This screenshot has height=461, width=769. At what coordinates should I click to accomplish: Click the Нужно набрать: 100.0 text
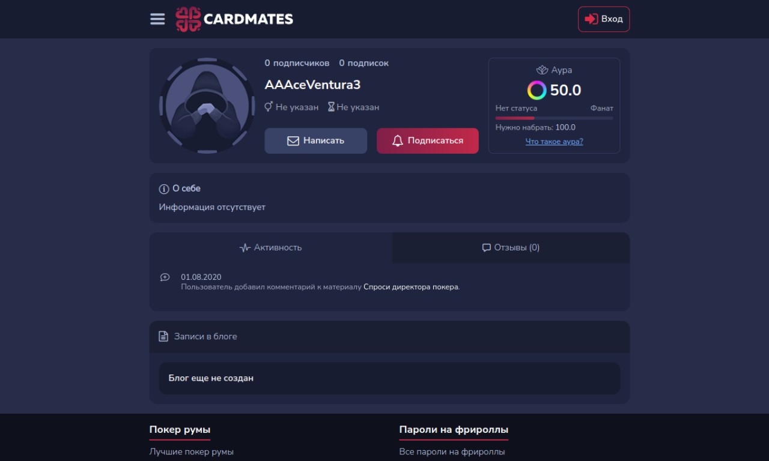535,127
